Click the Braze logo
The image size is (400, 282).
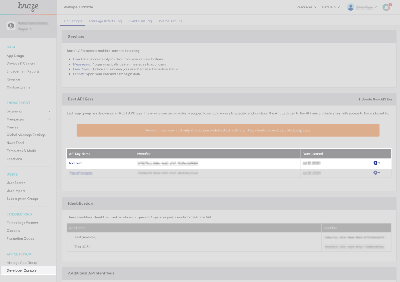[x=28, y=7]
